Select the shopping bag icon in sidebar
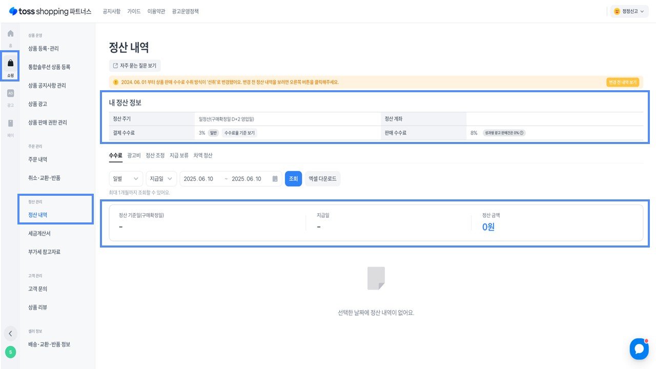 coord(10,63)
